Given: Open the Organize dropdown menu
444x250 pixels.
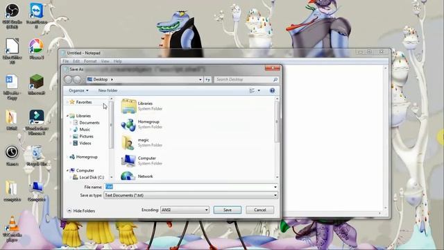Looking at the screenshot, I should click(x=78, y=90).
